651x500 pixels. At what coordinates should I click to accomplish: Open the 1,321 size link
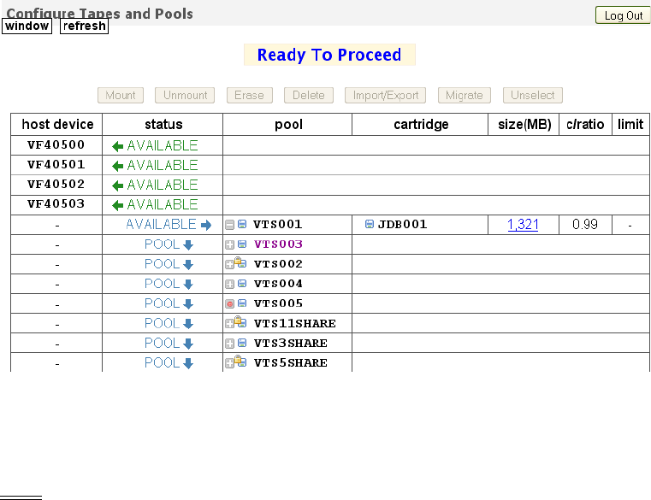[x=523, y=225]
